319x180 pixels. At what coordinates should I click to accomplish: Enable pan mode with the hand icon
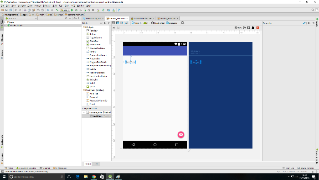[252, 28]
